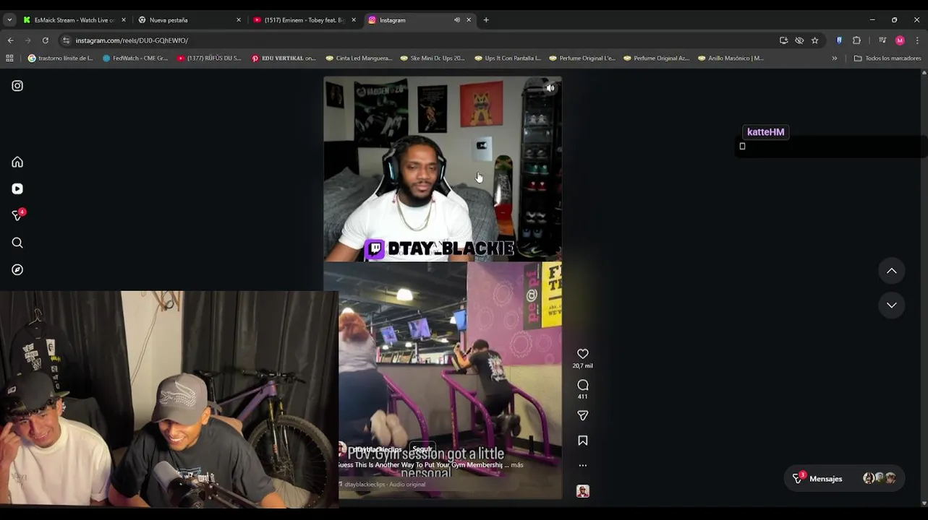Screen dimensions: 928x520
Task: Open the Ups It Con Pantalla bookmark
Action: pos(508,58)
